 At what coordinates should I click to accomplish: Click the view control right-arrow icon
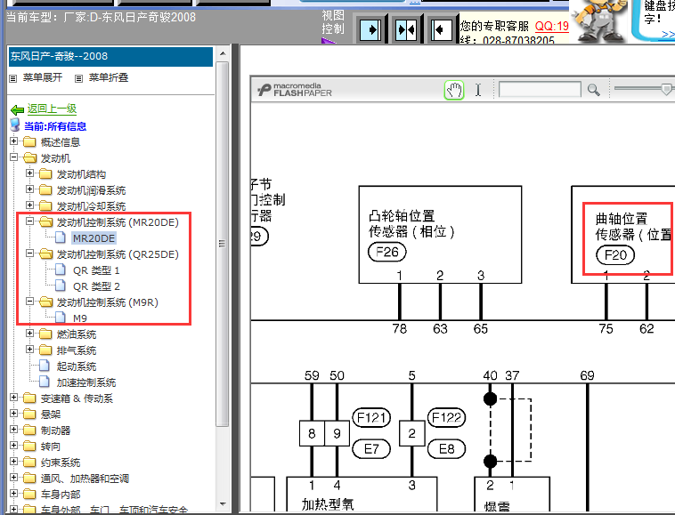click(370, 29)
